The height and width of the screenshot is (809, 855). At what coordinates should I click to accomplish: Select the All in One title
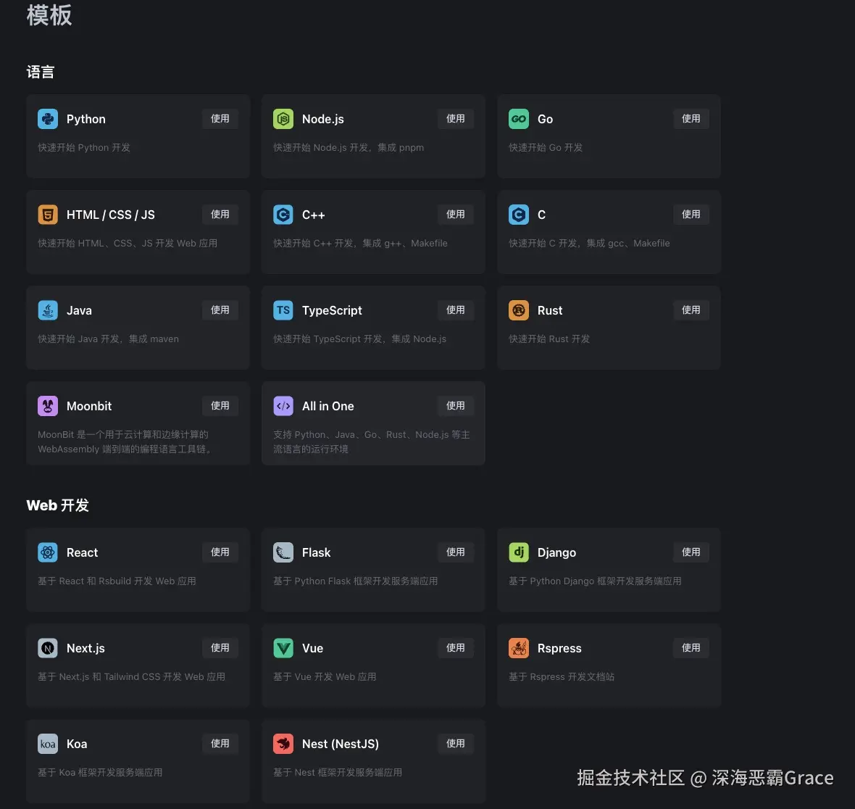pos(328,406)
